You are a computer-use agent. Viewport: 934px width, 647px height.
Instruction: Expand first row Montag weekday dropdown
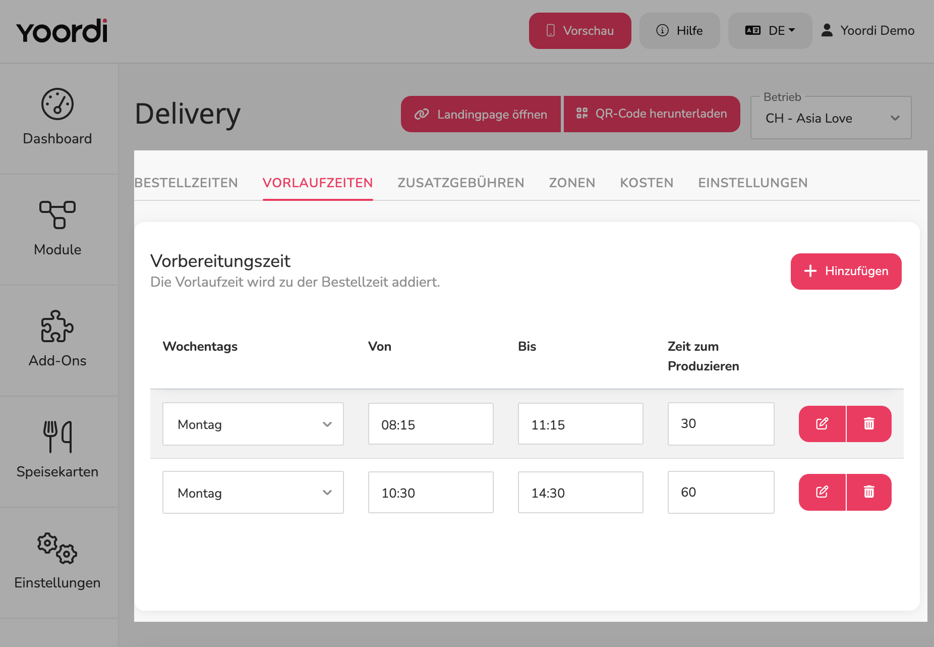pyautogui.click(x=253, y=424)
